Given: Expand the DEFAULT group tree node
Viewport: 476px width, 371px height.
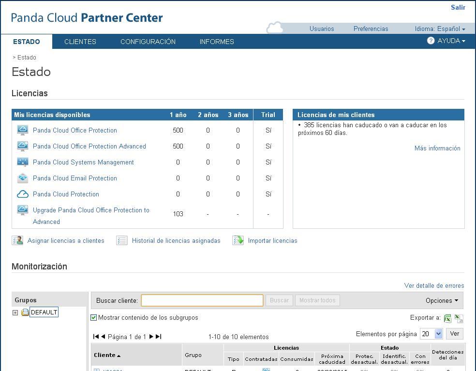Looking at the screenshot, I should pyautogui.click(x=15, y=312).
